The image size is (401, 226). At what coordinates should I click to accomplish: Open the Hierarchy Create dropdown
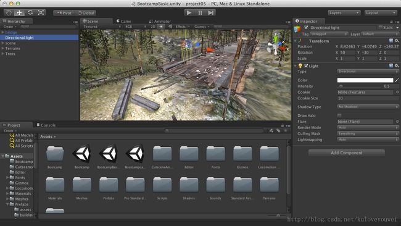tap(10, 27)
